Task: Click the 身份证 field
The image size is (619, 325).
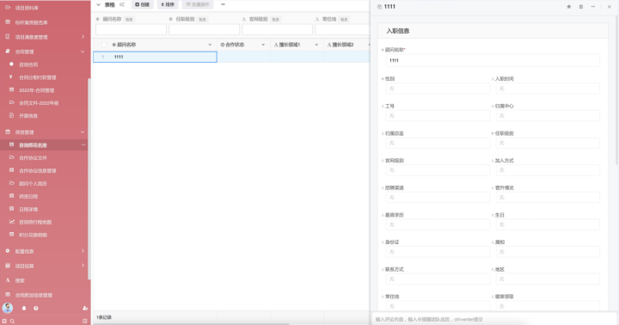Action: tap(438, 252)
